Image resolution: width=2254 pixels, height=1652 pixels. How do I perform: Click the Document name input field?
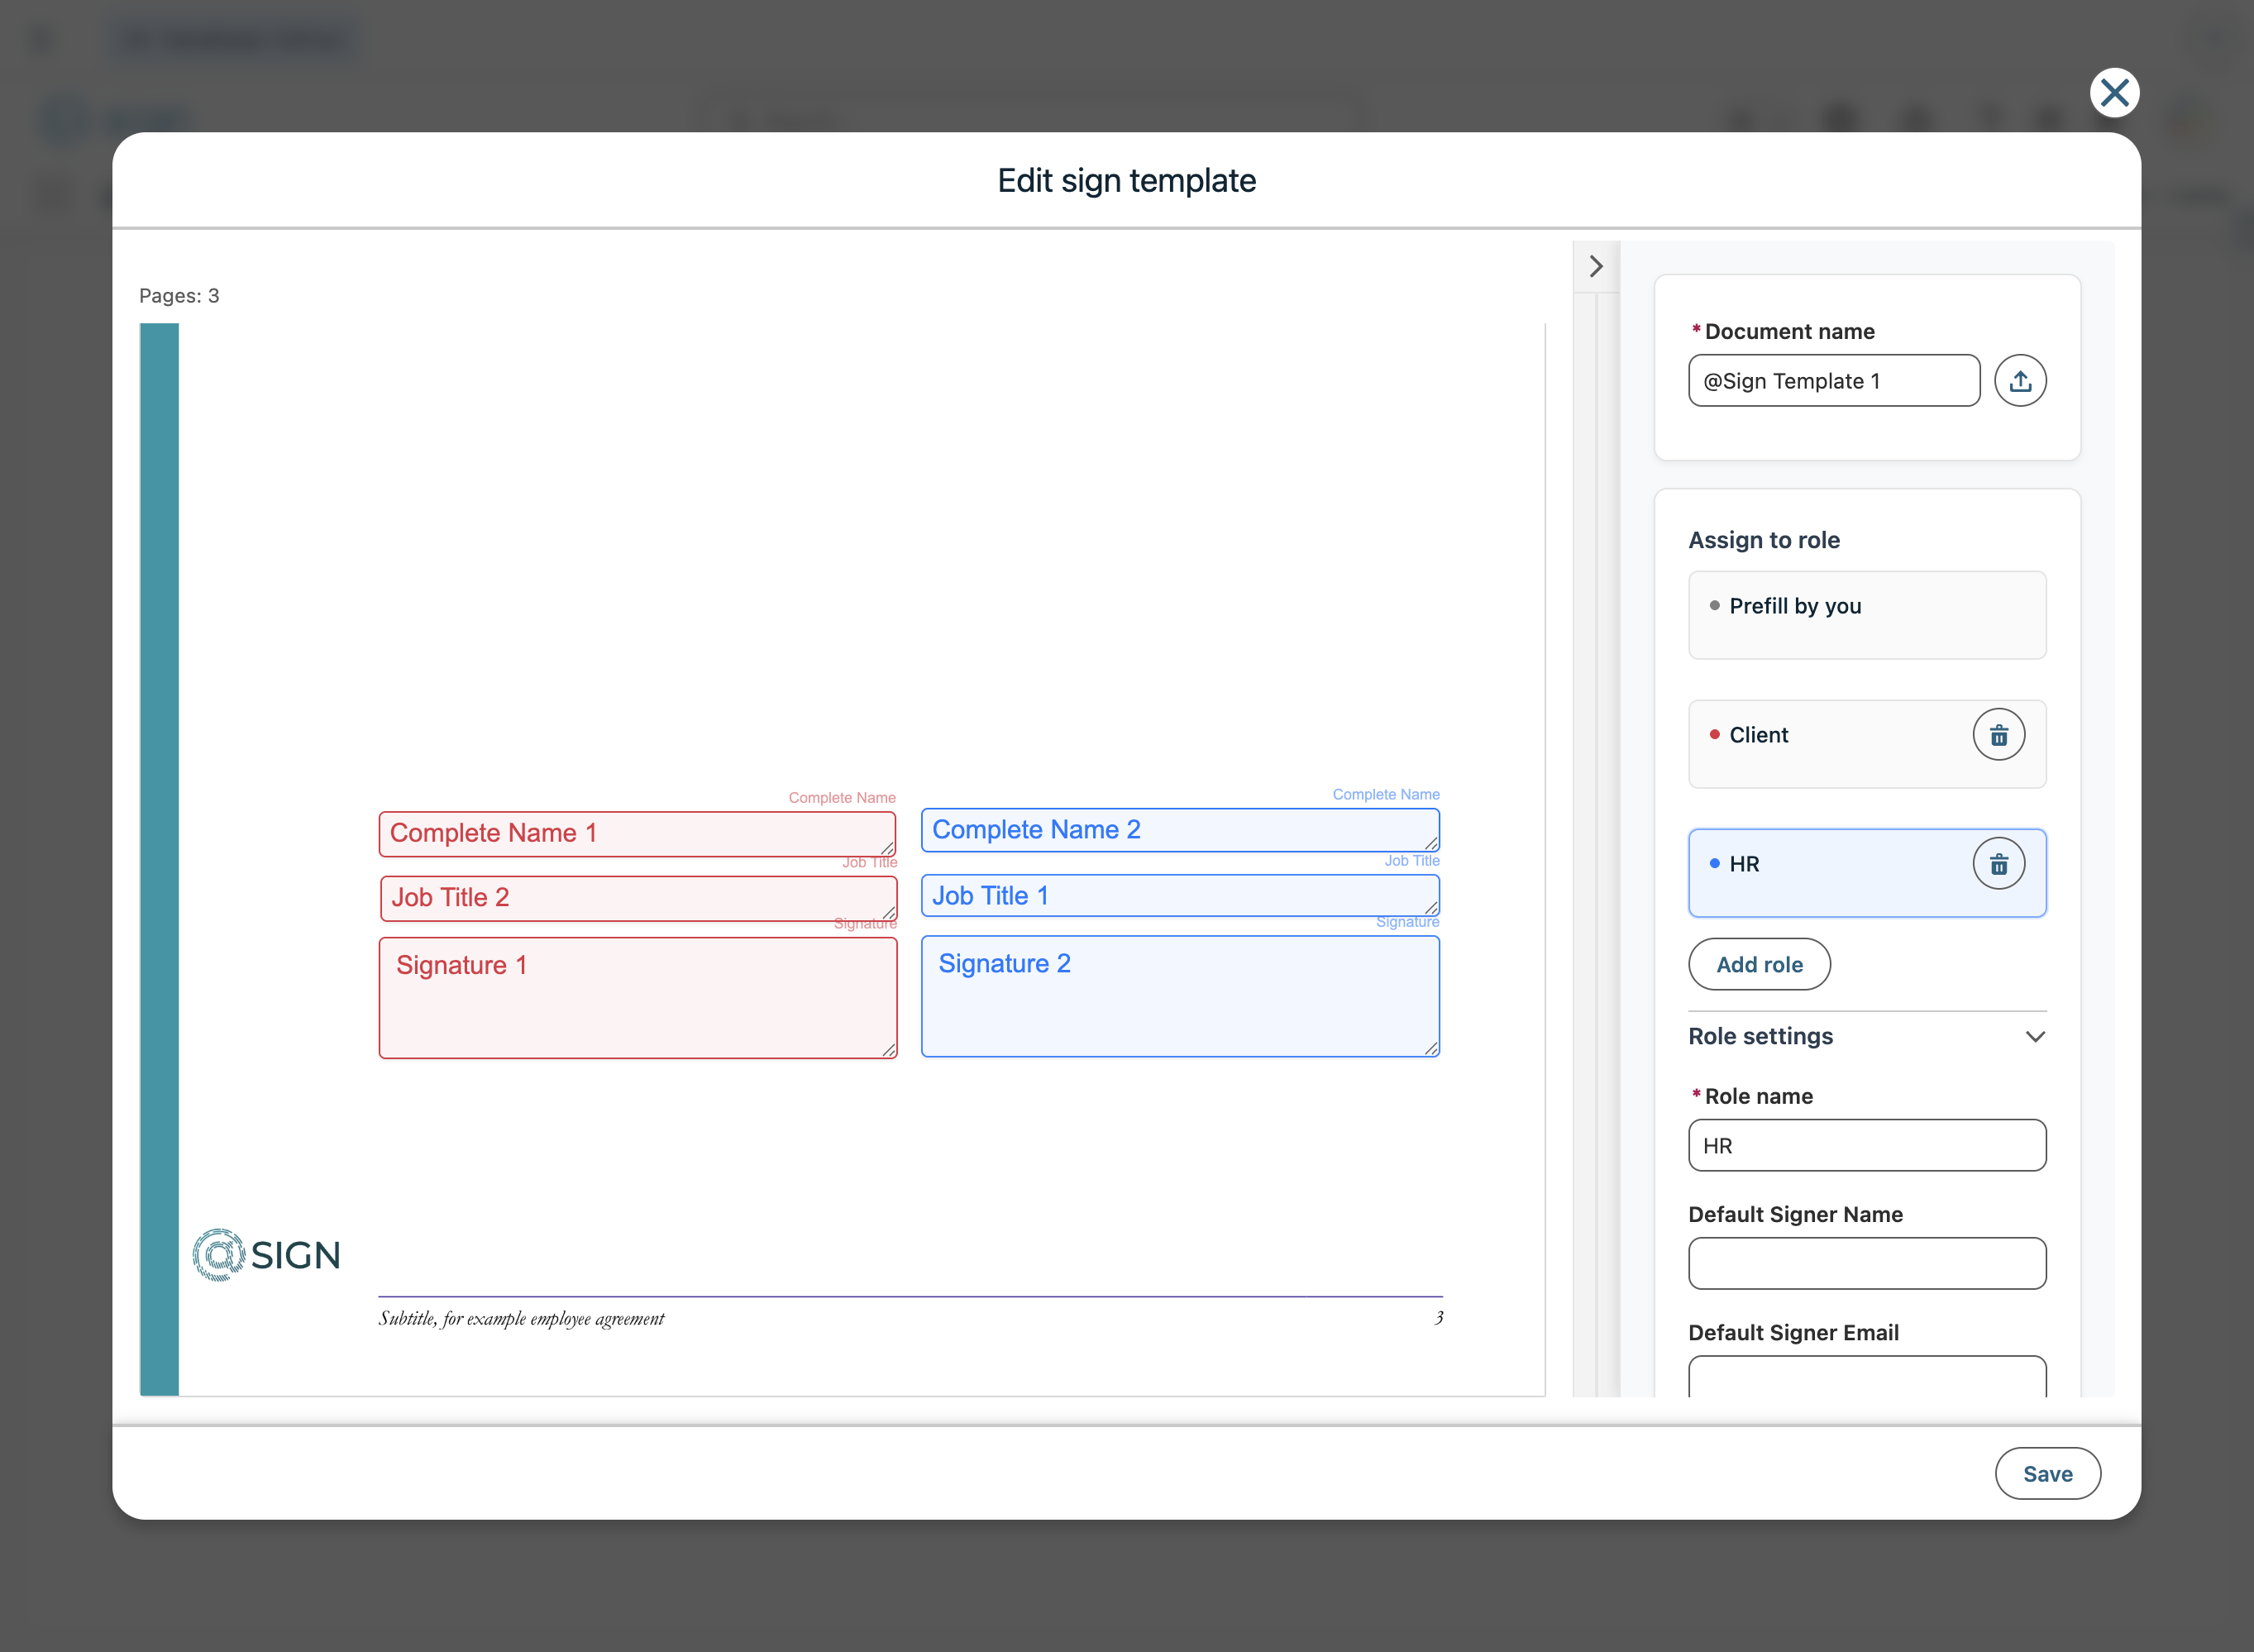pyautogui.click(x=1833, y=381)
